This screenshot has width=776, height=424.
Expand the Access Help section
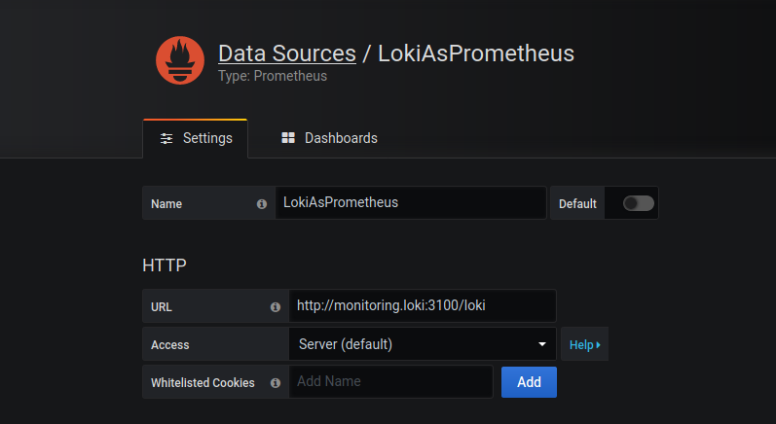(x=582, y=344)
